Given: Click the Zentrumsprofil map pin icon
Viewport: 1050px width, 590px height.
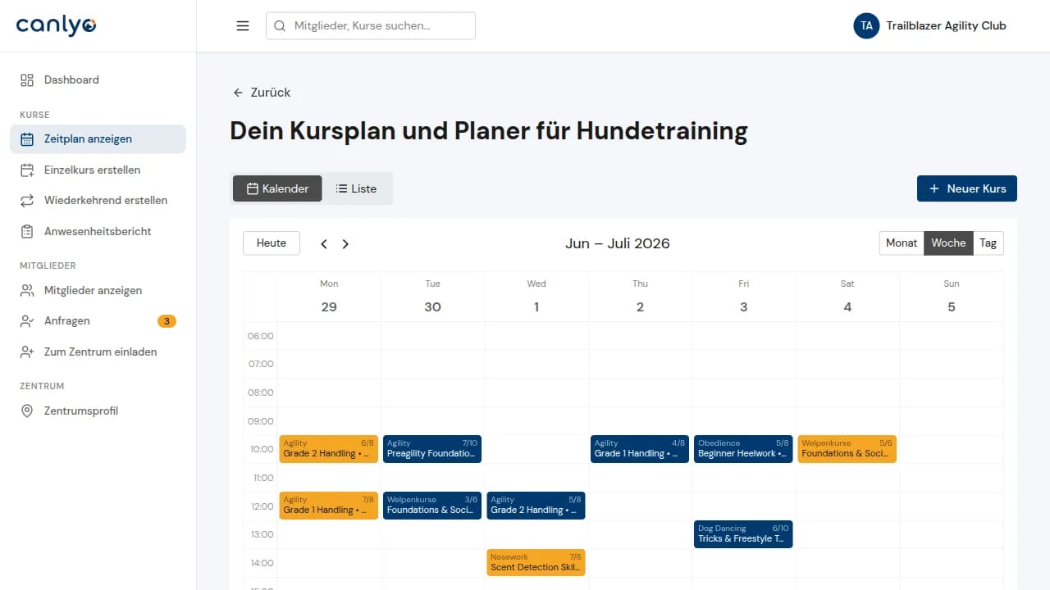Looking at the screenshot, I should pyautogui.click(x=27, y=411).
